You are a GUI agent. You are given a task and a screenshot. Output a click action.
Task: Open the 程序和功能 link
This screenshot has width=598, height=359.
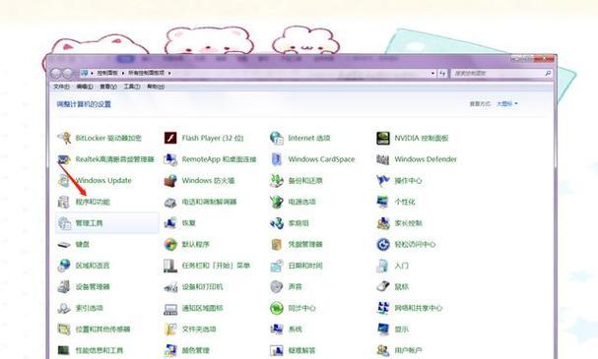tap(93, 202)
